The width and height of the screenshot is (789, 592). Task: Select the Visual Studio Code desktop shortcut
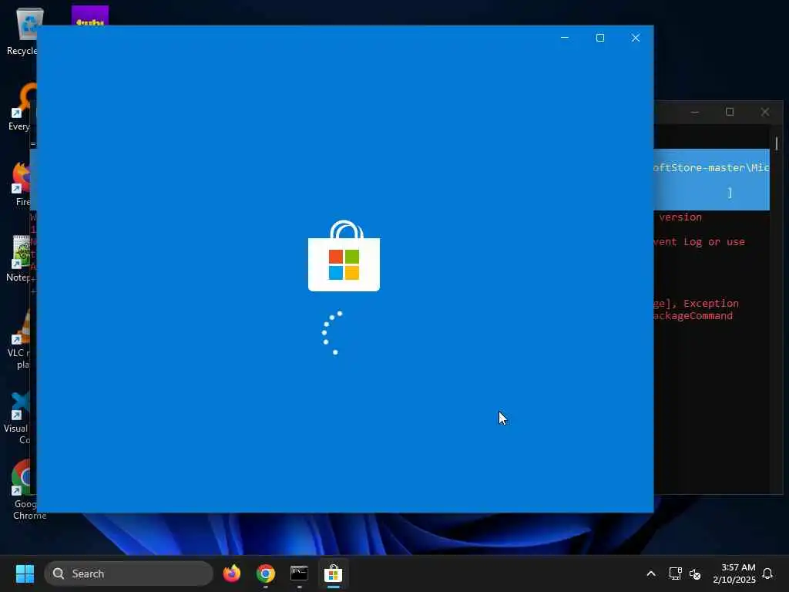point(18,418)
